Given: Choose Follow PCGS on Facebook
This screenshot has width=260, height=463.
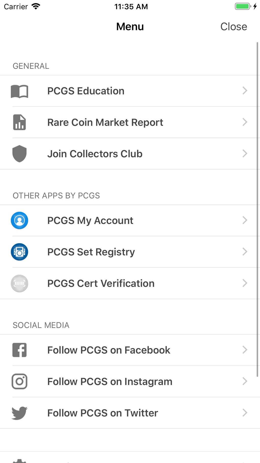Looking at the screenshot, I should [109, 350].
